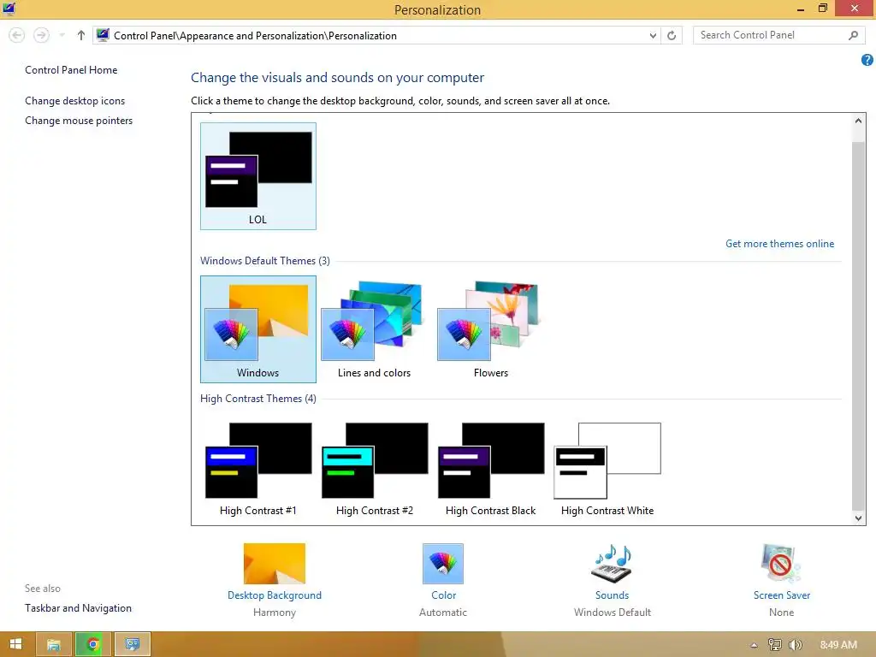Click the Screen Saver text link

781,595
